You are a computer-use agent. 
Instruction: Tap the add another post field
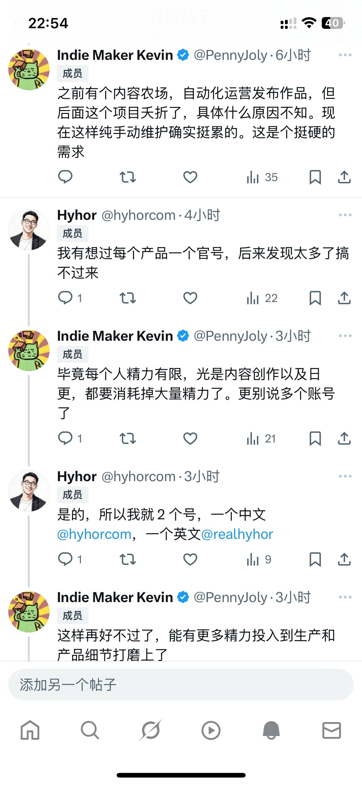[x=181, y=685]
